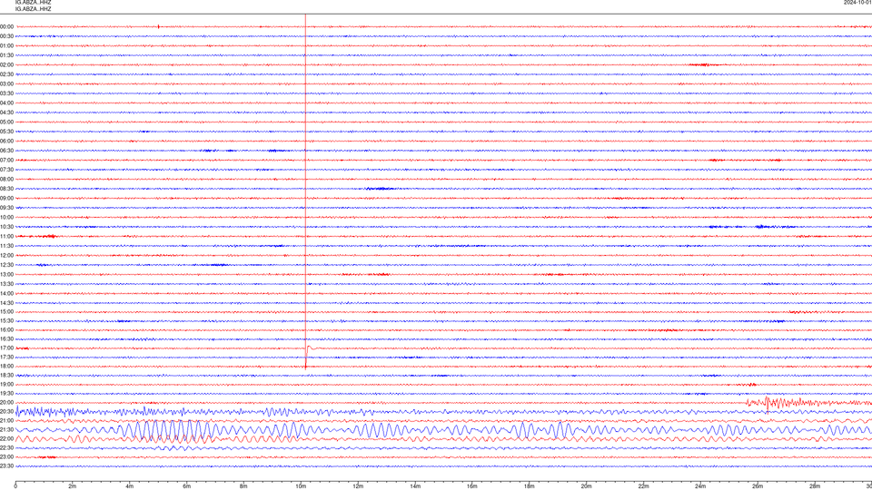The height and width of the screenshot is (490, 872).
Task: Select the 20:30 trace label
Action: [x=6, y=412]
